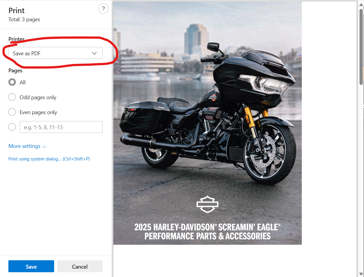Select the All pages radio button
364x277 pixels.
[12, 82]
